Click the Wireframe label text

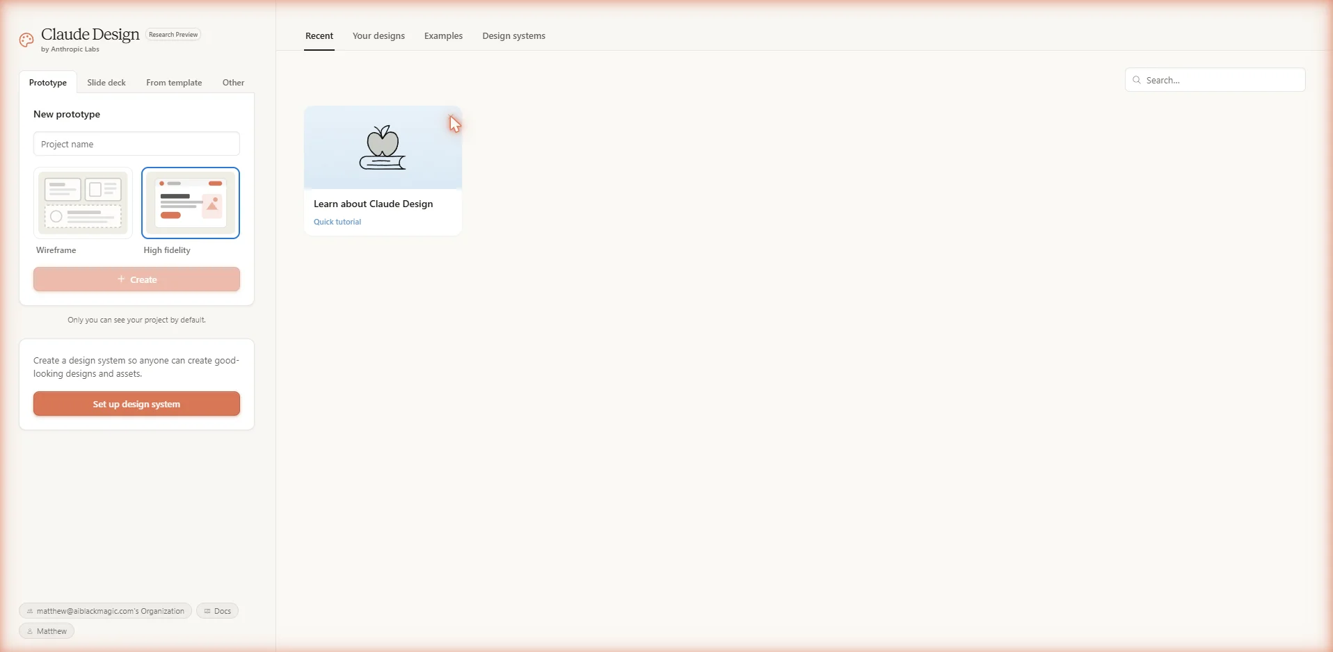(x=56, y=250)
